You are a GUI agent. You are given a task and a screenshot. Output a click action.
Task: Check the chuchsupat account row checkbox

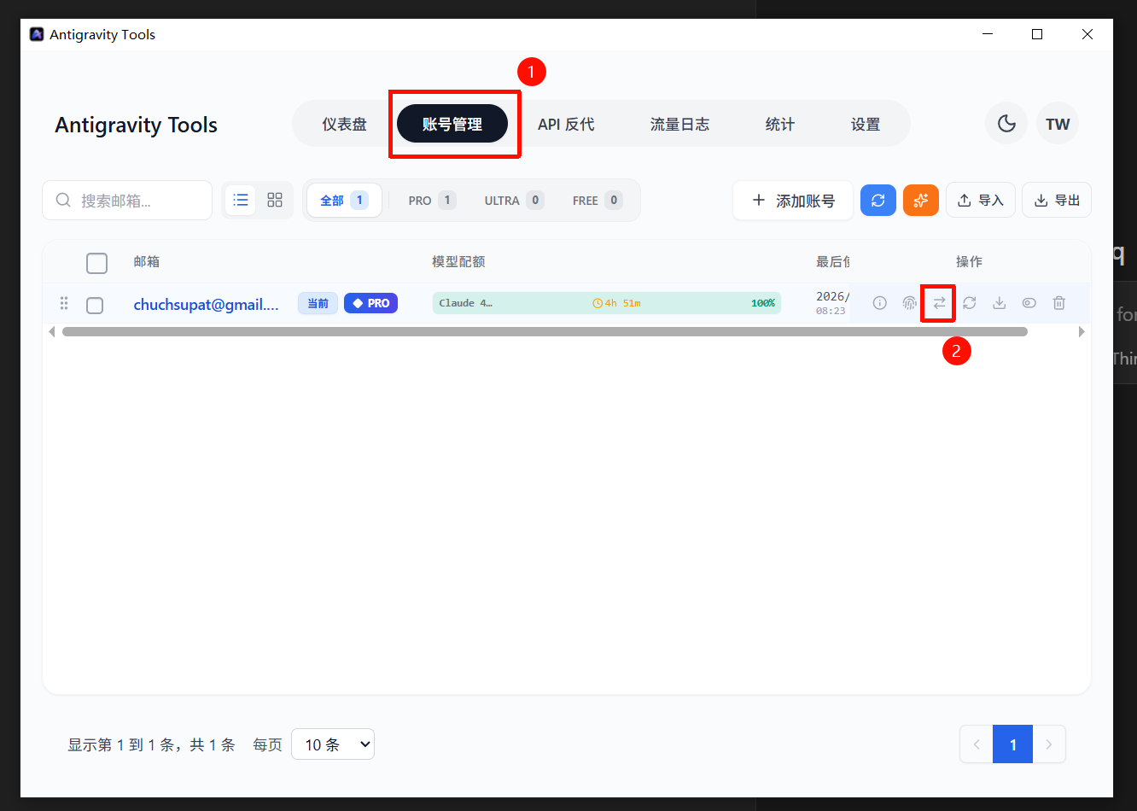[x=95, y=305]
